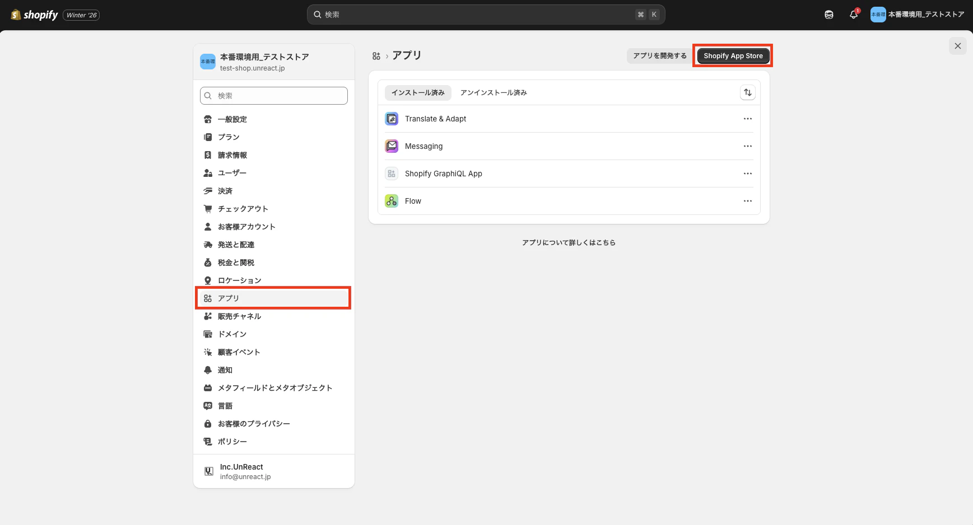Screen dimensions: 973x525
Task: Click the アプリを開発する button
Action: pyautogui.click(x=659, y=55)
